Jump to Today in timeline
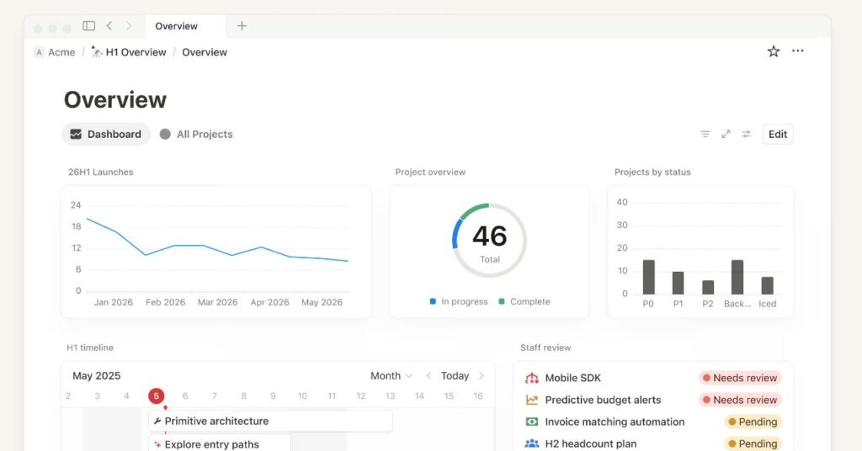 pyautogui.click(x=455, y=376)
